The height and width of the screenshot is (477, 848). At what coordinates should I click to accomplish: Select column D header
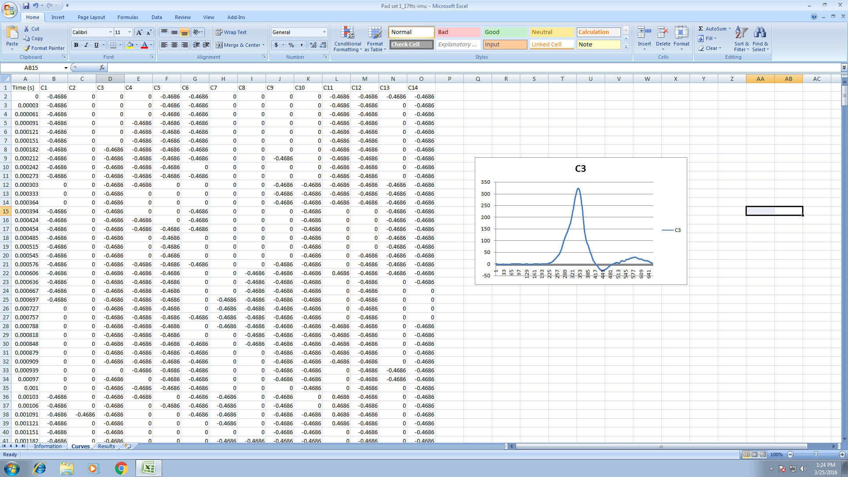click(110, 79)
